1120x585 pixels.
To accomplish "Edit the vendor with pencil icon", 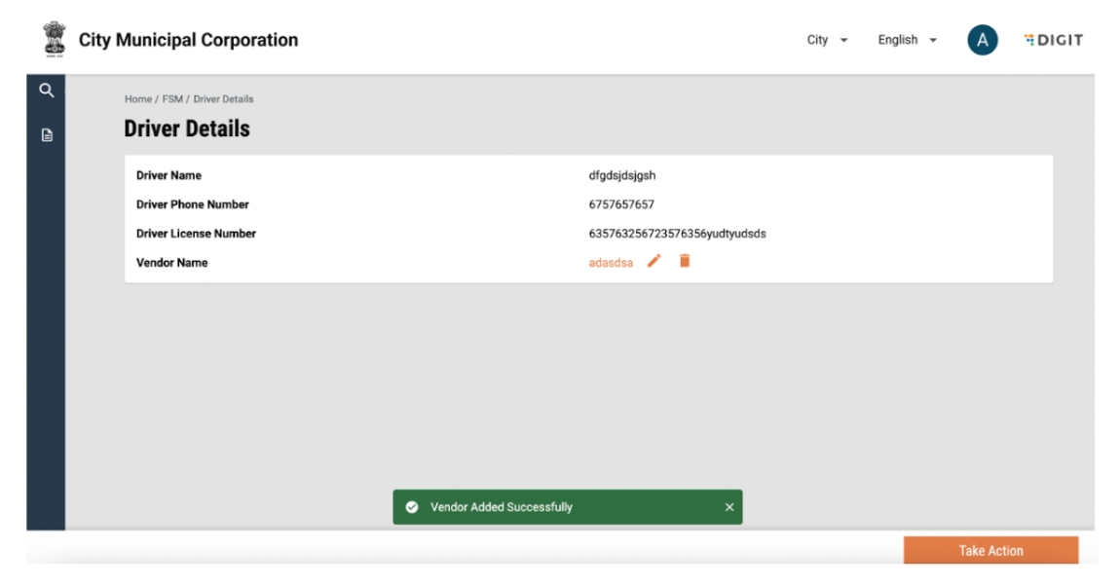I will point(654,261).
